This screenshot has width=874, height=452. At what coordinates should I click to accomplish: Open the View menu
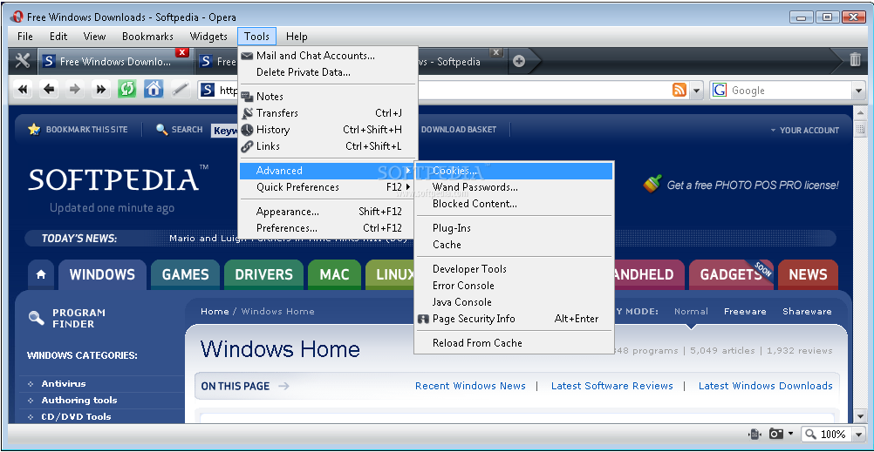click(94, 37)
